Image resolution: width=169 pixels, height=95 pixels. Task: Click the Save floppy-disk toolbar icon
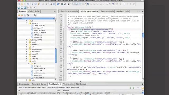[x=25, y=4]
